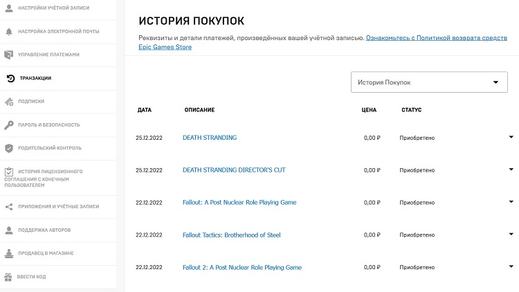Click the parental control shield icon
Screen dimensions: 519x292
(9, 148)
